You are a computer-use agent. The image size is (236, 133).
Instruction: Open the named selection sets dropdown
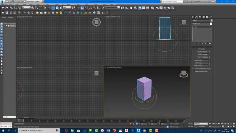[x=112, y=7]
